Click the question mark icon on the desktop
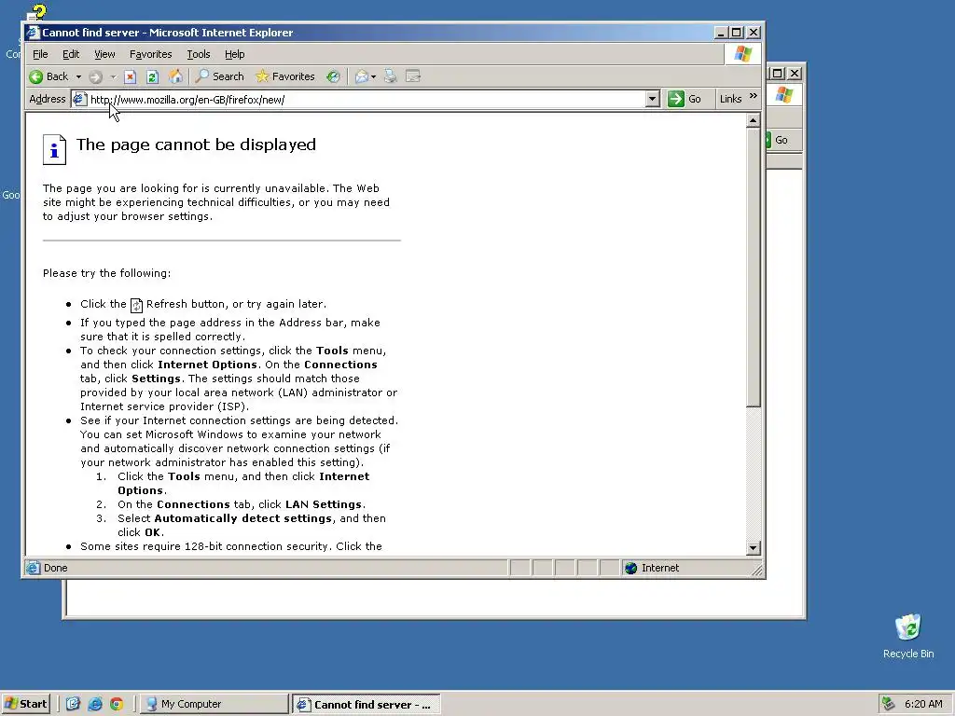This screenshot has width=955, height=716. [37, 12]
